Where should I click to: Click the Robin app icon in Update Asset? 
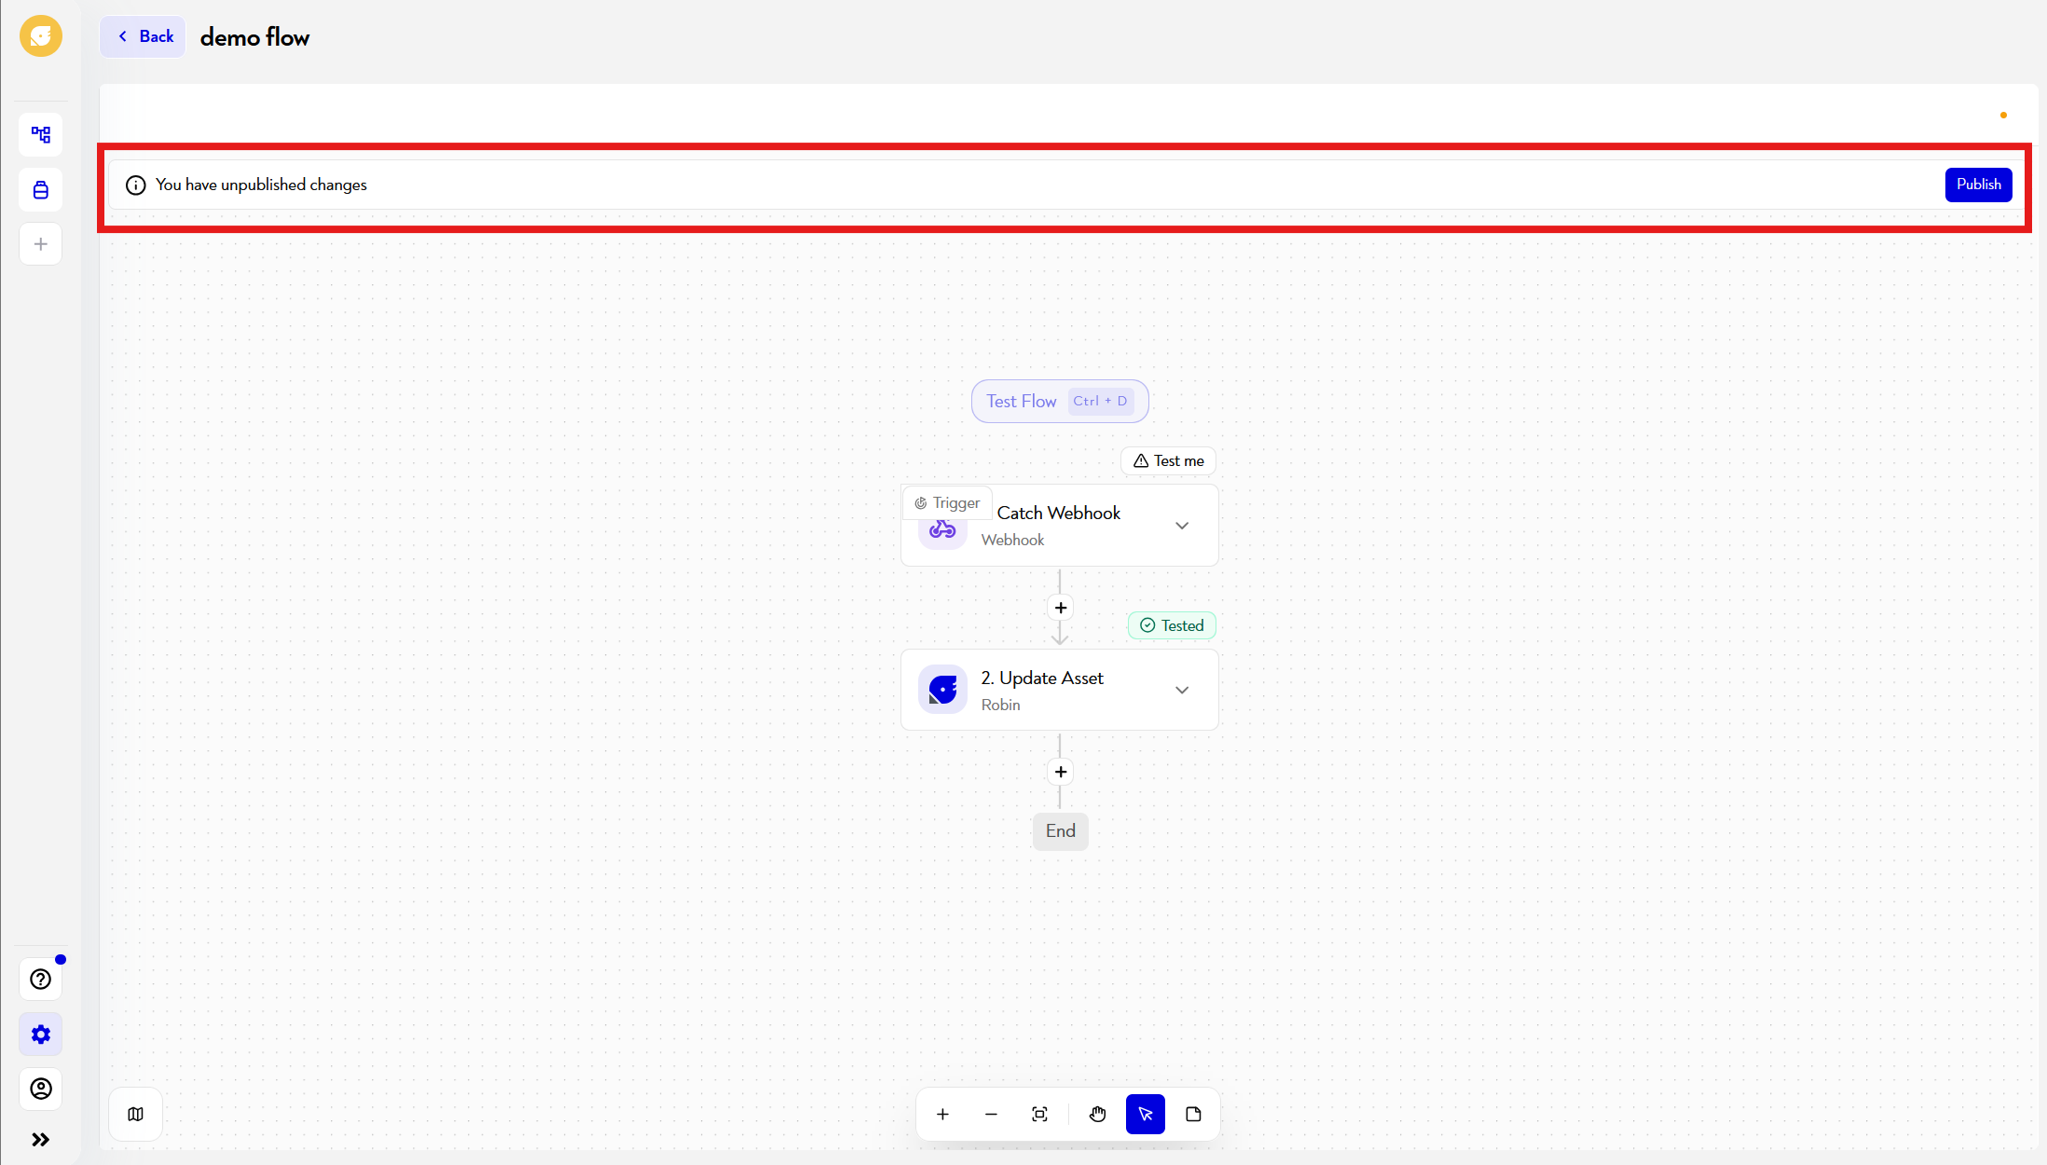[x=942, y=690]
